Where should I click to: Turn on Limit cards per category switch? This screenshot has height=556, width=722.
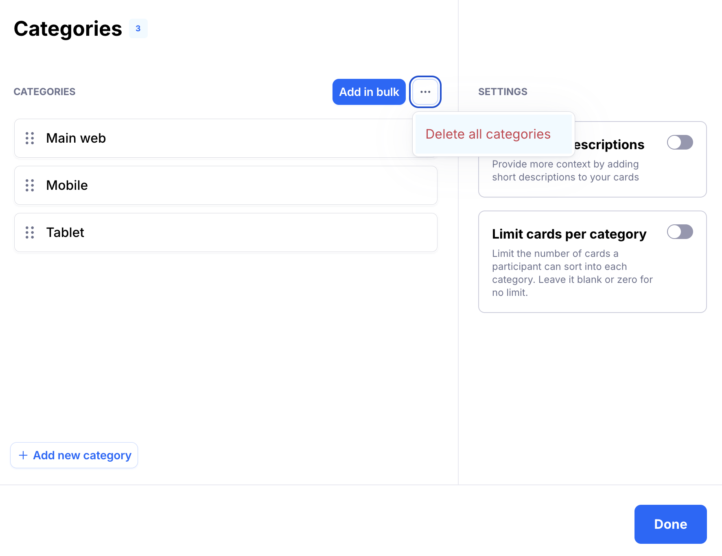tap(680, 232)
